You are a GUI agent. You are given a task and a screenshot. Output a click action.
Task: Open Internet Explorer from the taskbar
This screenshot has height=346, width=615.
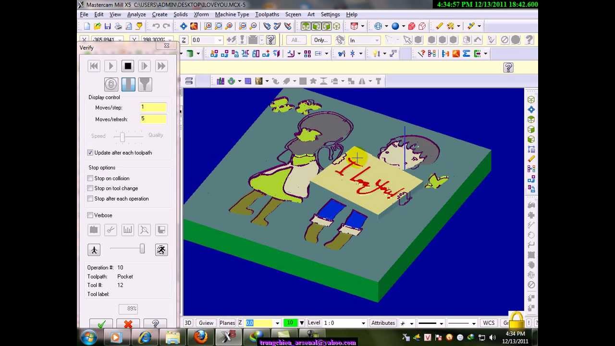click(x=145, y=337)
